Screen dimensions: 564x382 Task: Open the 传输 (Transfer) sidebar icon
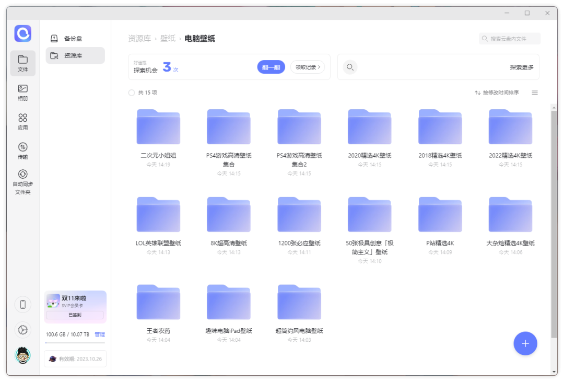coord(22,151)
